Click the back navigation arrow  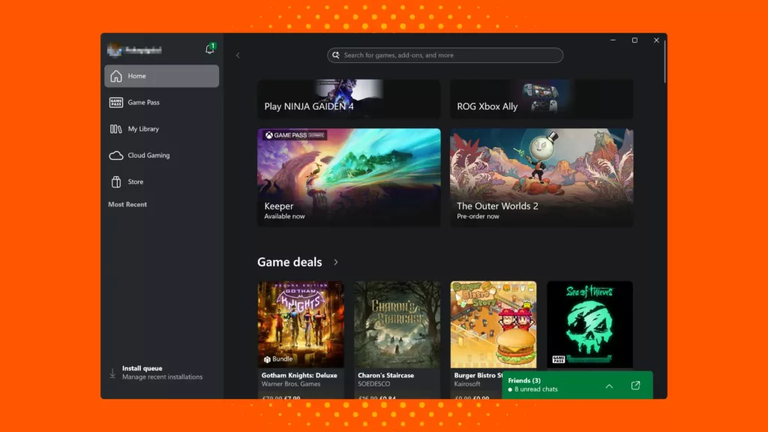coord(238,55)
